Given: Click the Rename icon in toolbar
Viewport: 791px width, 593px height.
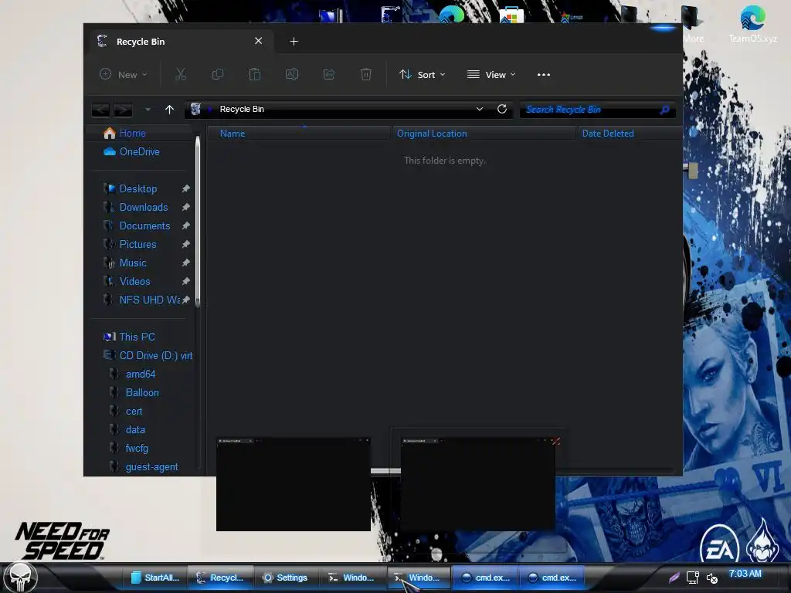Looking at the screenshot, I should pos(292,75).
